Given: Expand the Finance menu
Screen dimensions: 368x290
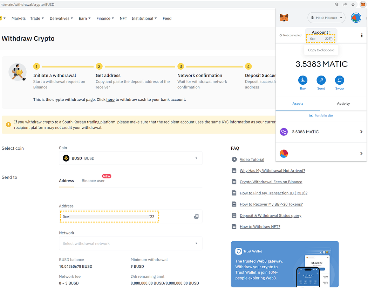Looking at the screenshot, I should [x=105, y=18].
